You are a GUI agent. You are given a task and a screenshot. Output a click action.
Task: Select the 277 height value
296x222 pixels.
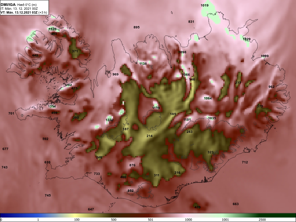(x=238, y=83)
